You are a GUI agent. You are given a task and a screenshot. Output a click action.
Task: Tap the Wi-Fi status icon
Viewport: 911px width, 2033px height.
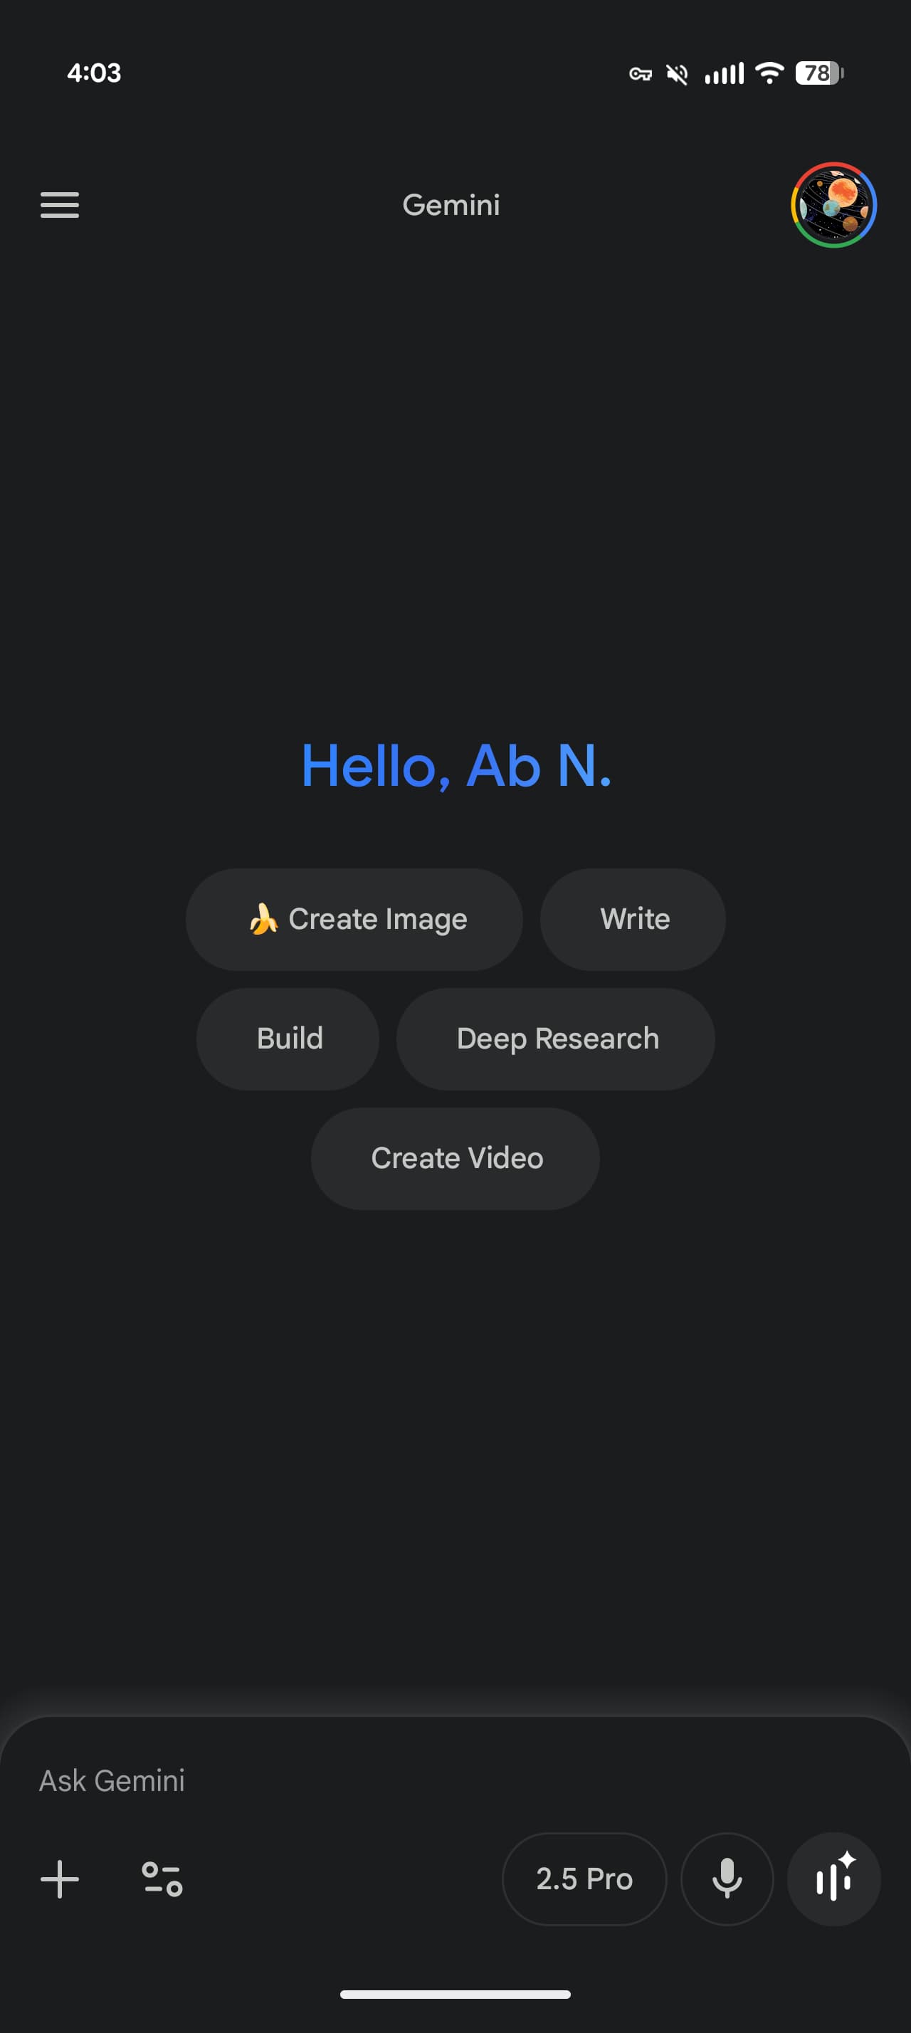[x=769, y=73]
